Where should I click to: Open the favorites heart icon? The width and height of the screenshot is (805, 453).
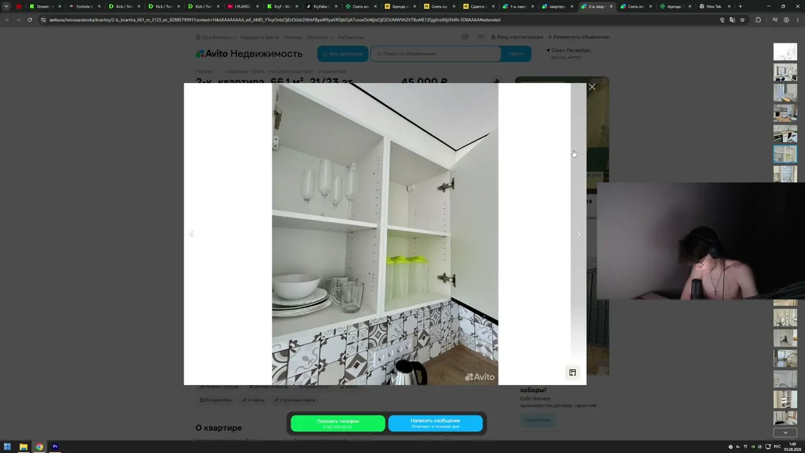[x=465, y=37]
